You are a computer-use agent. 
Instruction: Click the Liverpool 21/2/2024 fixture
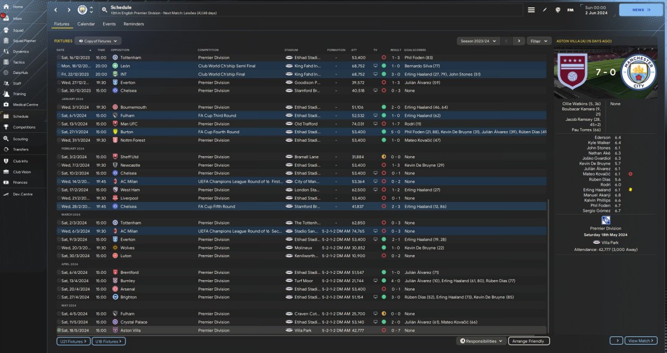[301, 198]
